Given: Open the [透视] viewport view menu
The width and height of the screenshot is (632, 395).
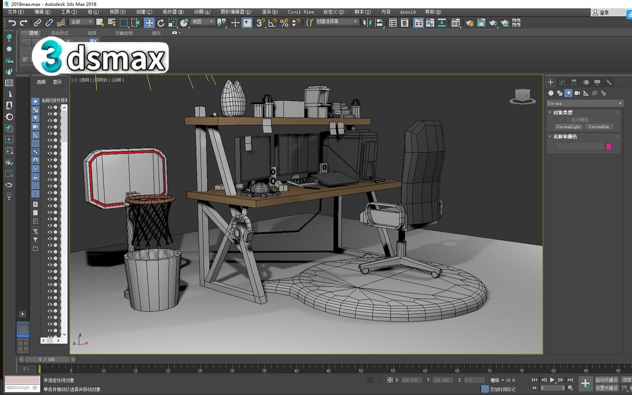Looking at the screenshot, I should (85, 80).
